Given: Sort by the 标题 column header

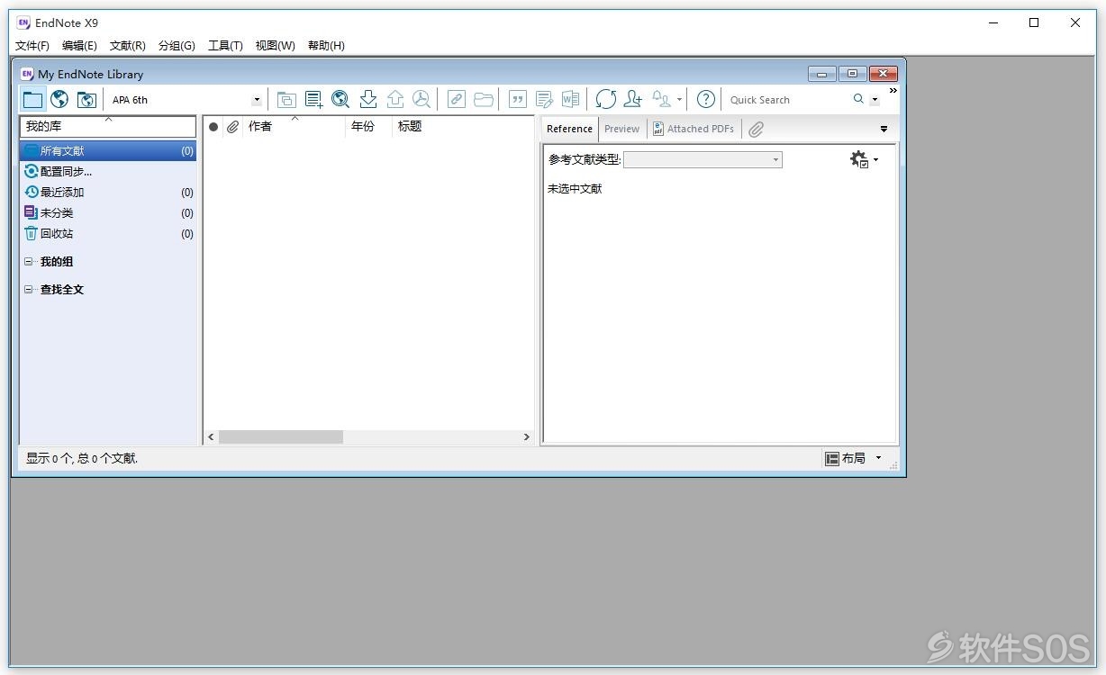Looking at the screenshot, I should click(464, 127).
